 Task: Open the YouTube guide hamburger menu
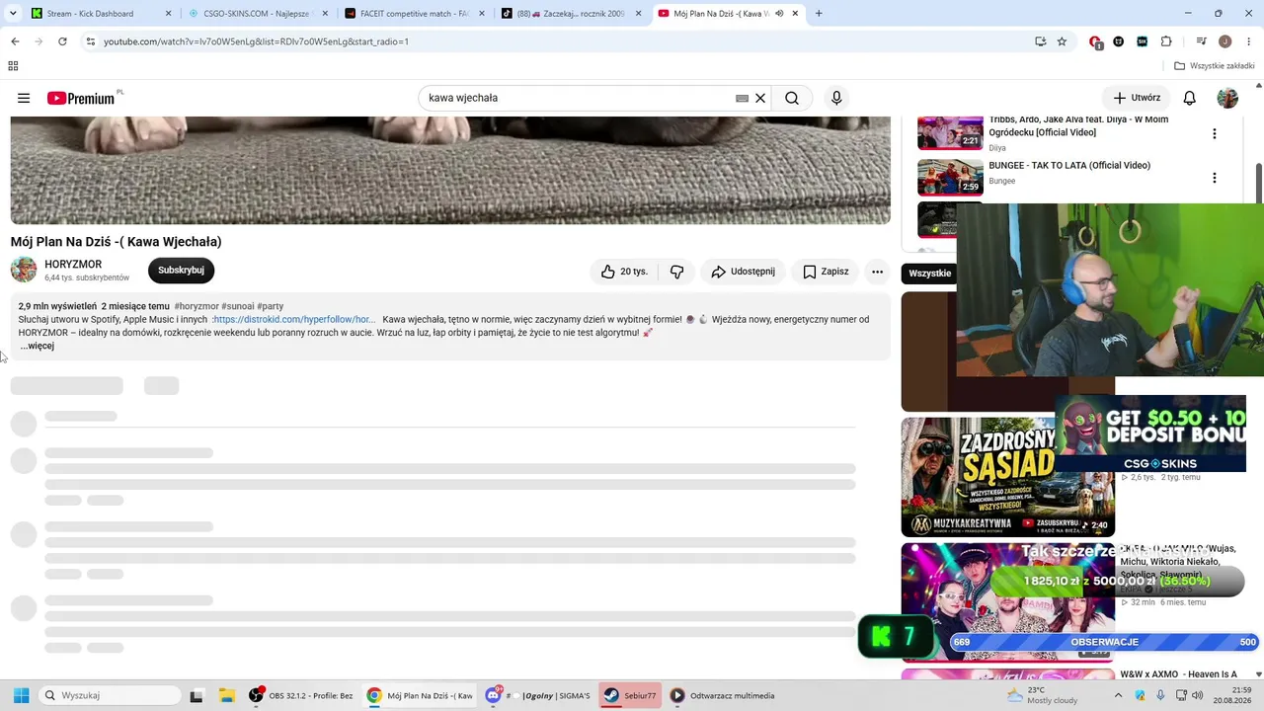24,98
